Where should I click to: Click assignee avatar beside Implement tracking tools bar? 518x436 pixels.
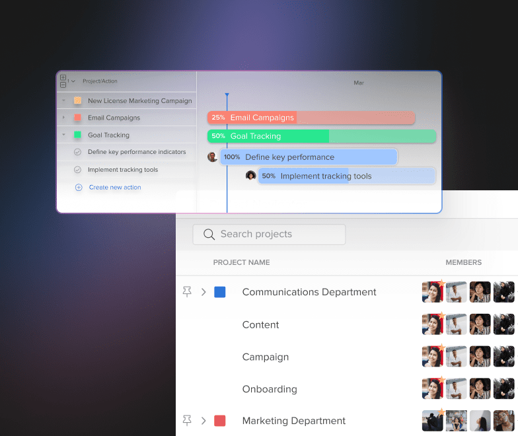(250, 176)
